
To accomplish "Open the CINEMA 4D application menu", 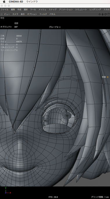I will pyautogui.click(x=16, y=2).
